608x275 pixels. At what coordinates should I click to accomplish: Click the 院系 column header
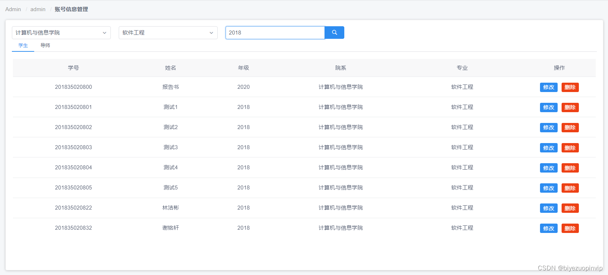coord(341,68)
